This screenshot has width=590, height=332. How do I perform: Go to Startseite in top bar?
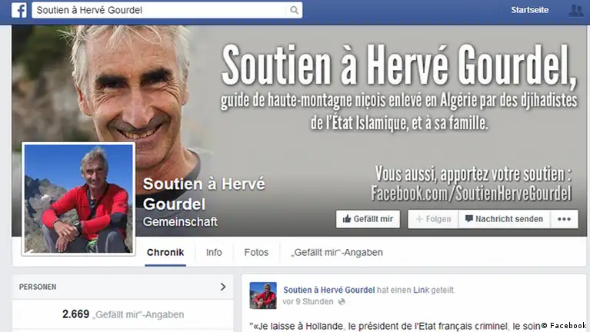pyautogui.click(x=529, y=10)
